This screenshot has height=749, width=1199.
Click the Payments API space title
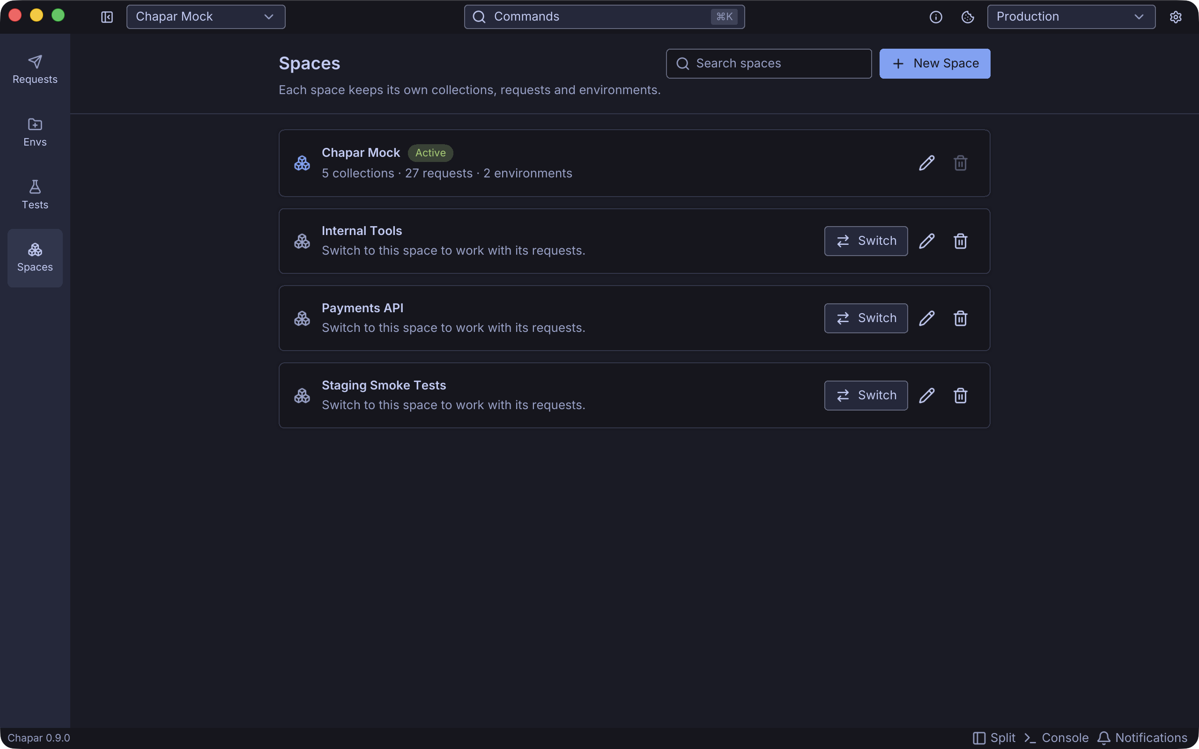[x=362, y=308]
